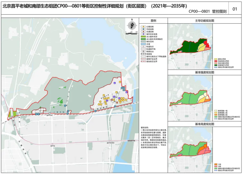Select the 水域 blue legend swatch
The height and width of the screenshot is (174, 243).
click(143, 44)
